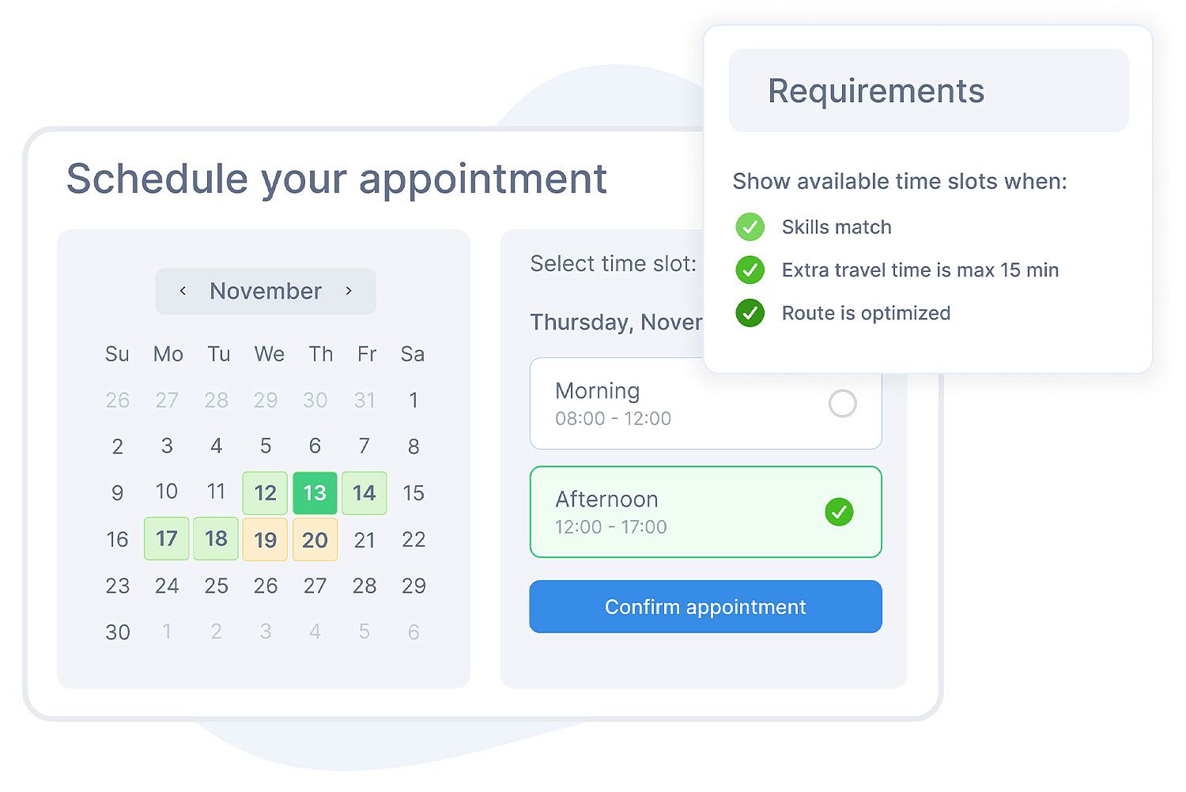Toggle the Afternoon slot green check
The height and width of the screenshot is (792, 1186).
[x=839, y=512]
